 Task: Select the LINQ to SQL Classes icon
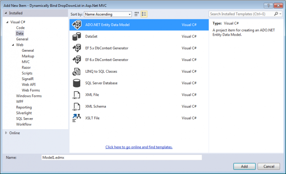coord(77,71)
